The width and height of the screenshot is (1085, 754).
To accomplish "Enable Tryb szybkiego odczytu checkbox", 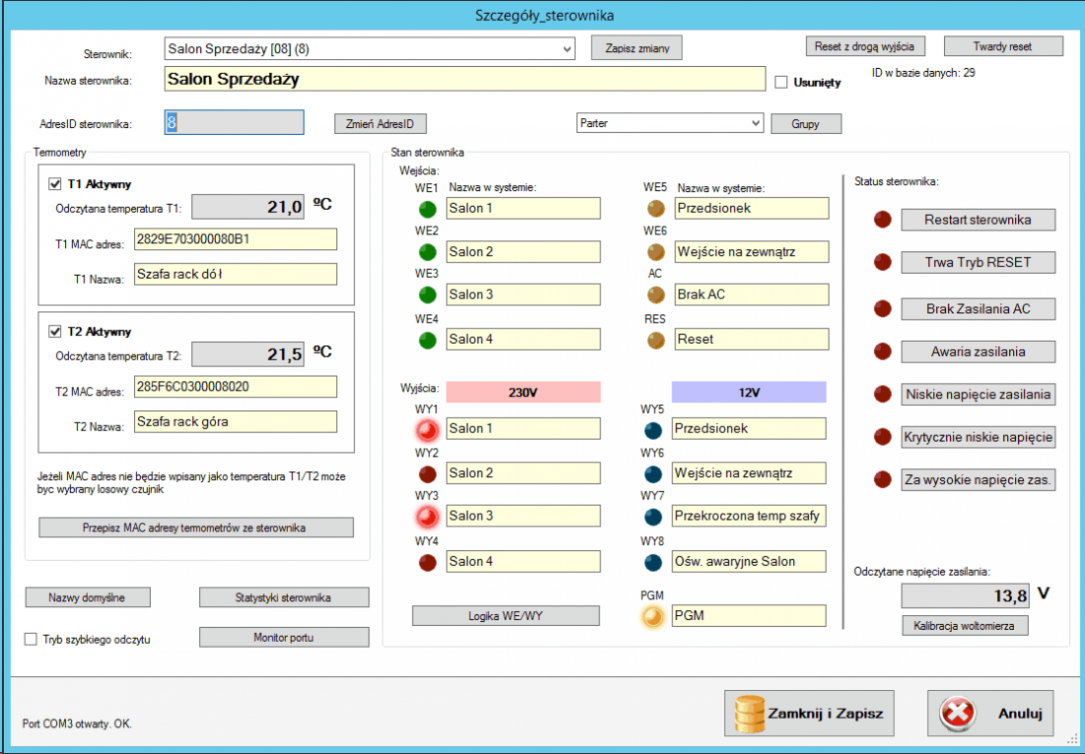I will (x=31, y=640).
